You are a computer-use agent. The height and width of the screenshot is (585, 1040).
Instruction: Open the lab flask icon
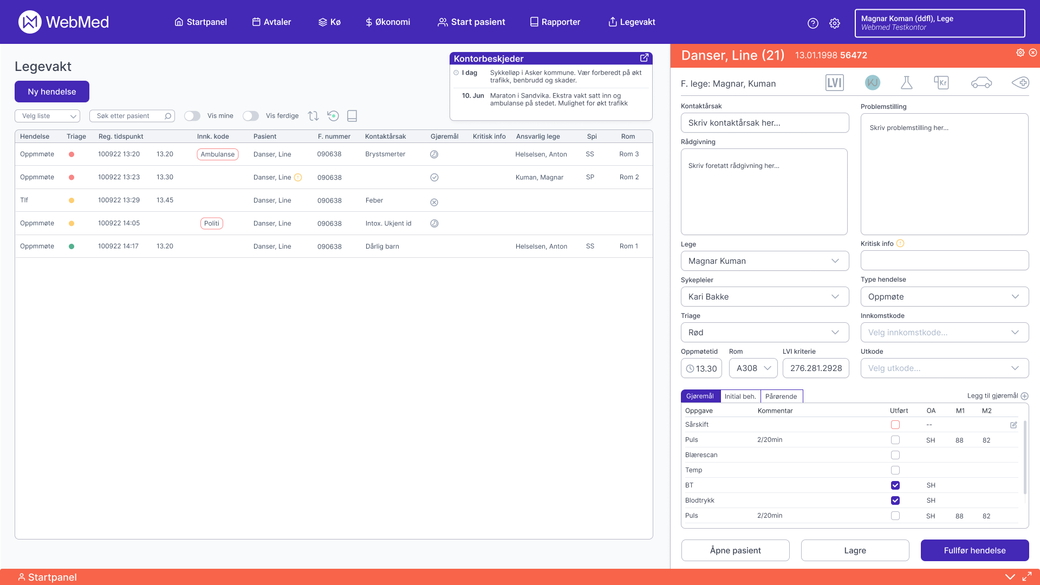(x=906, y=83)
